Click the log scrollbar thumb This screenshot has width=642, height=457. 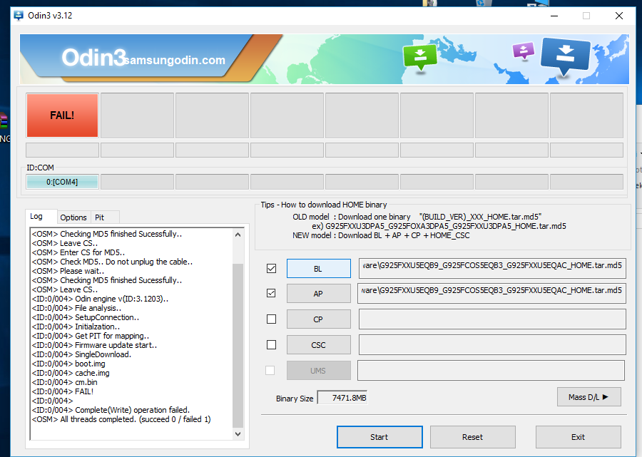(x=238, y=346)
